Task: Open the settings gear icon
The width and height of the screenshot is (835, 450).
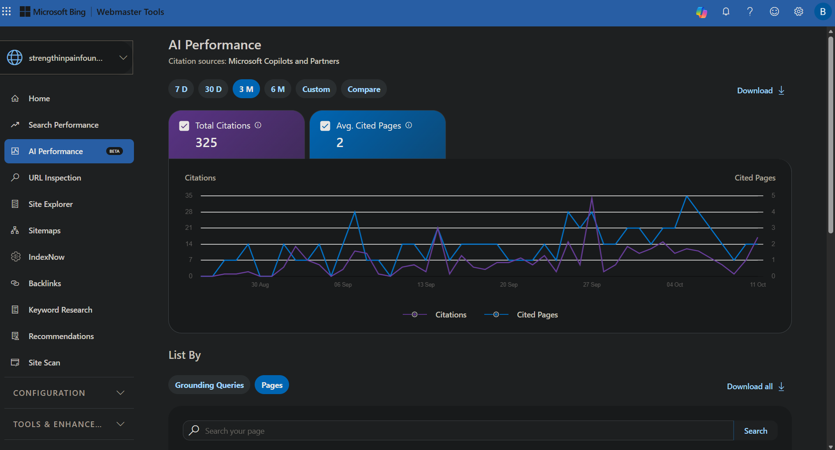Action: pyautogui.click(x=798, y=12)
